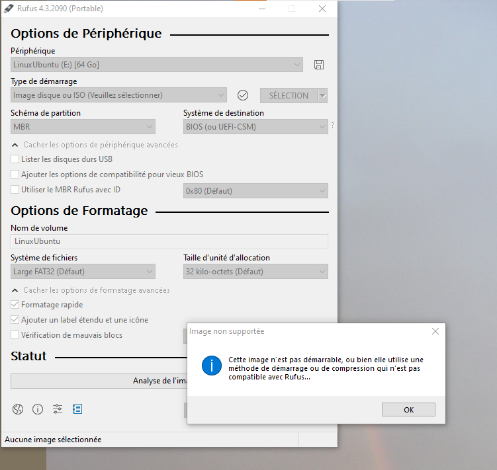Collapse advanced format options

click(91, 290)
